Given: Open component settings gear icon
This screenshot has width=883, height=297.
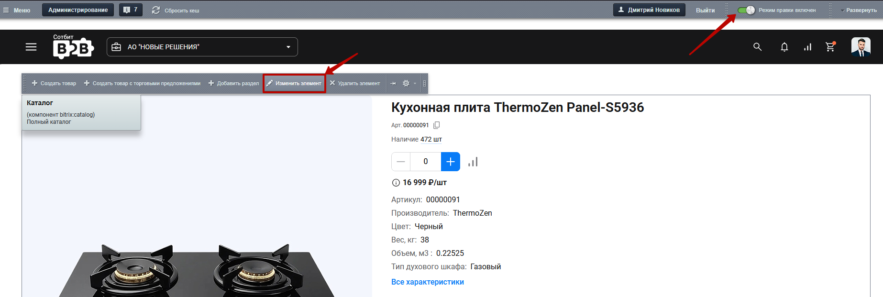Looking at the screenshot, I should click(x=406, y=83).
